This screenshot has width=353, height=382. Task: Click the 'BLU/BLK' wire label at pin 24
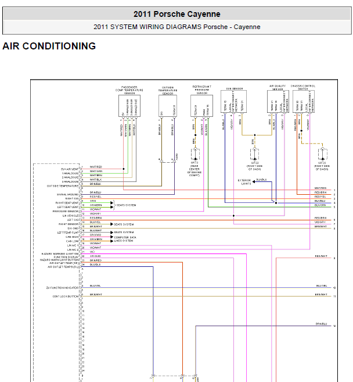95,265
